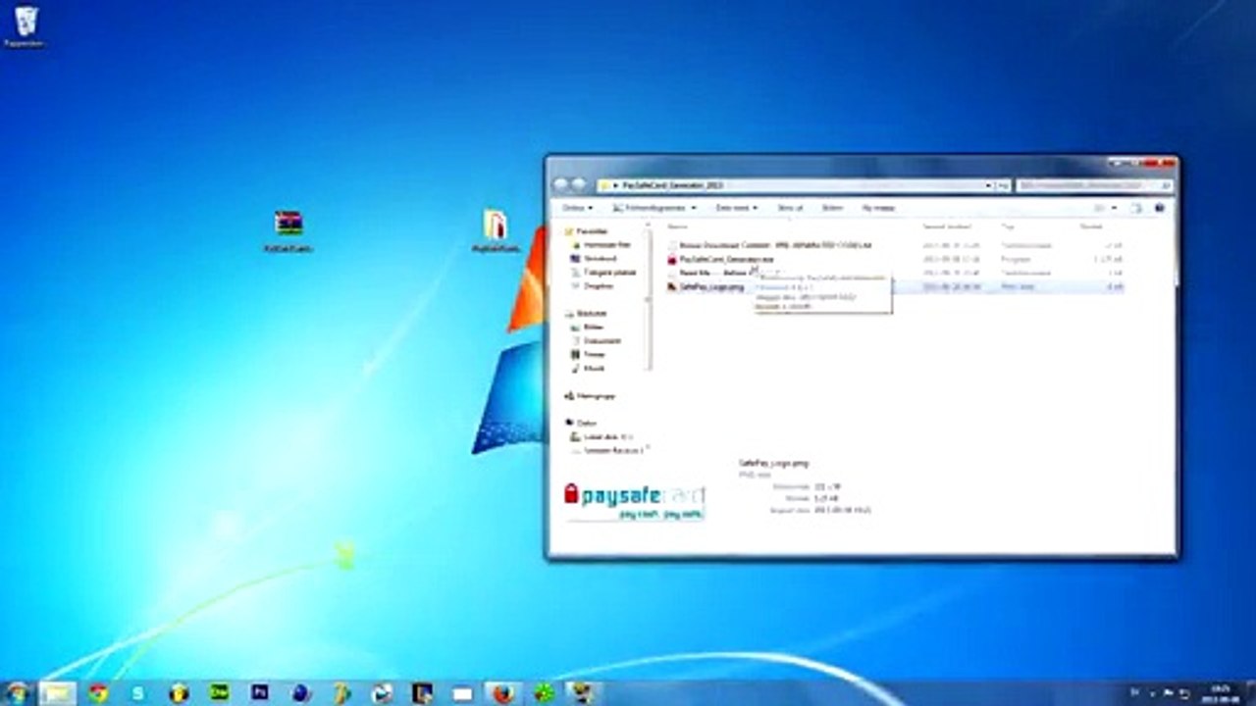Open Bilder library in navigation pane
1256x706 pixels.
(588, 327)
